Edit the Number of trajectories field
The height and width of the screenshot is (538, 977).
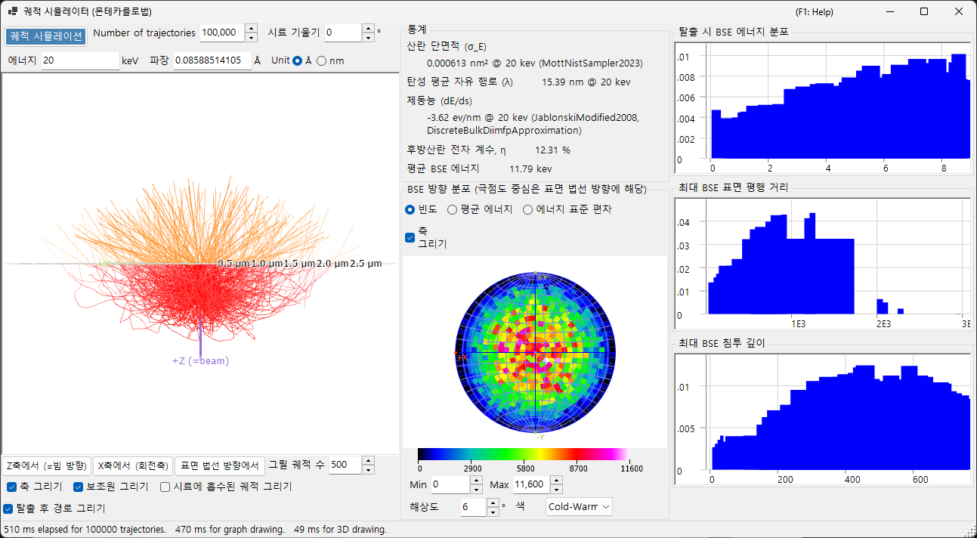[x=222, y=33]
